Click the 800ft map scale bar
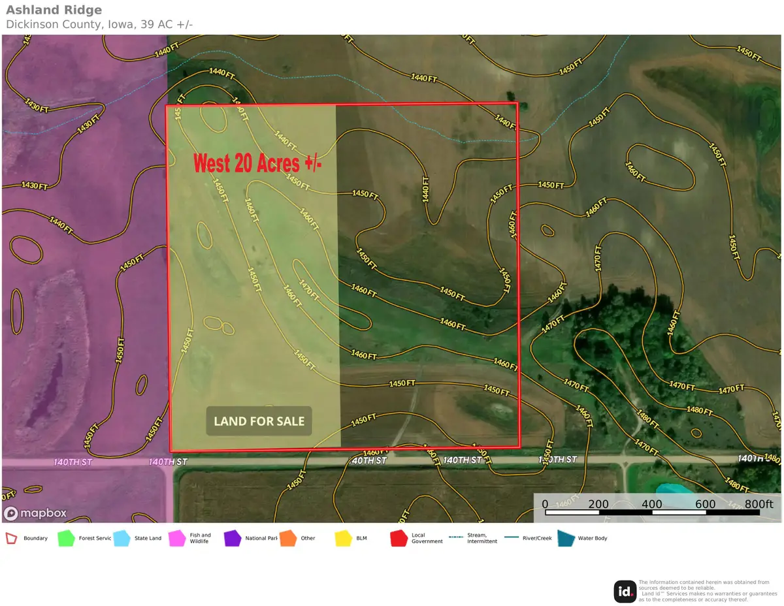Viewport: 784px width, 606px height. click(653, 513)
